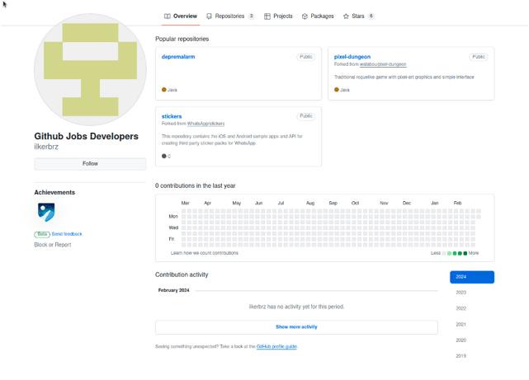Click the Packages cube icon

305,16
